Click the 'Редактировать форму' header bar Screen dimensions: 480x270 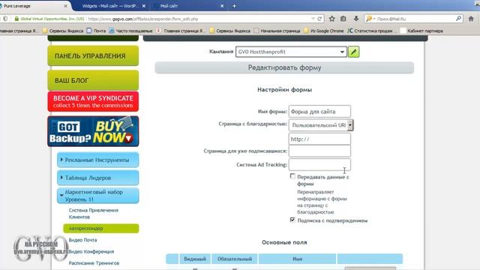click(x=284, y=67)
